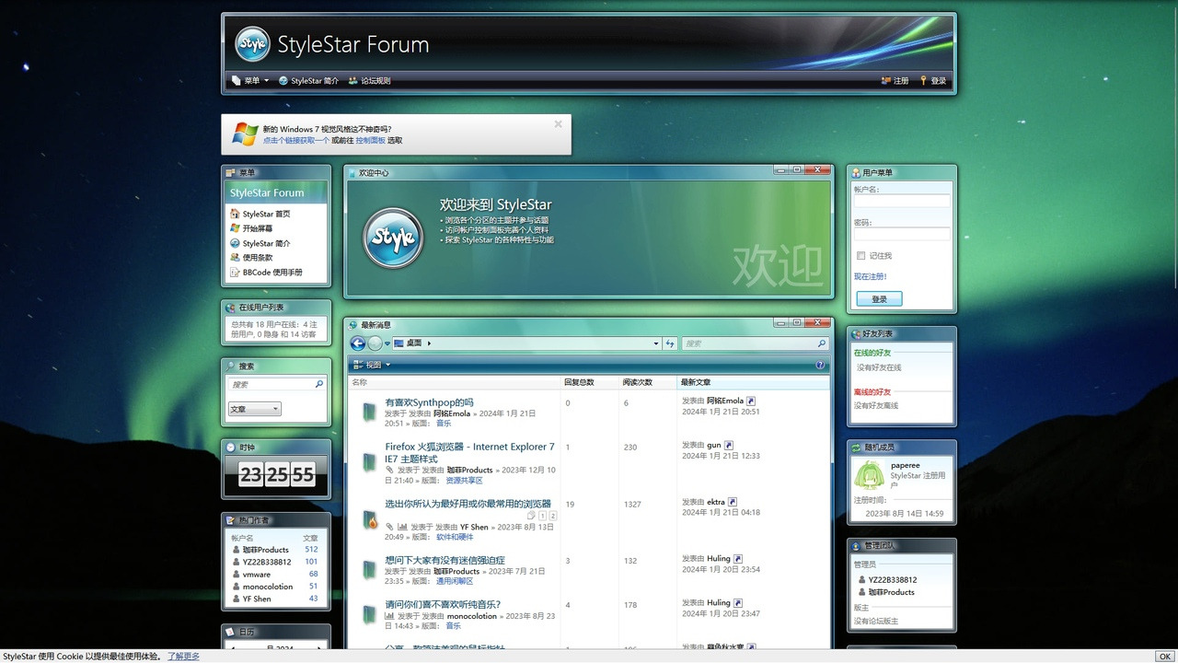Image resolution: width=1178 pixels, height=663 pixels.
Task: Click the jump icon next to gun
Action: [x=729, y=445]
